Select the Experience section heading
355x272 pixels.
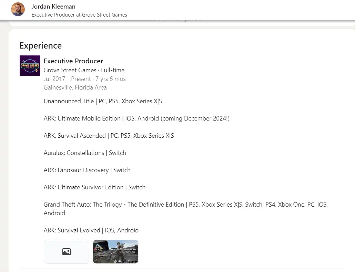[x=41, y=46]
